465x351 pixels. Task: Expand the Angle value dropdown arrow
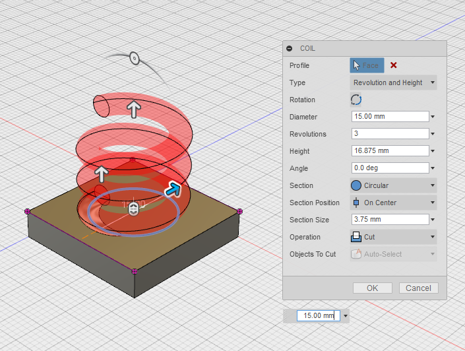[433, 168]
